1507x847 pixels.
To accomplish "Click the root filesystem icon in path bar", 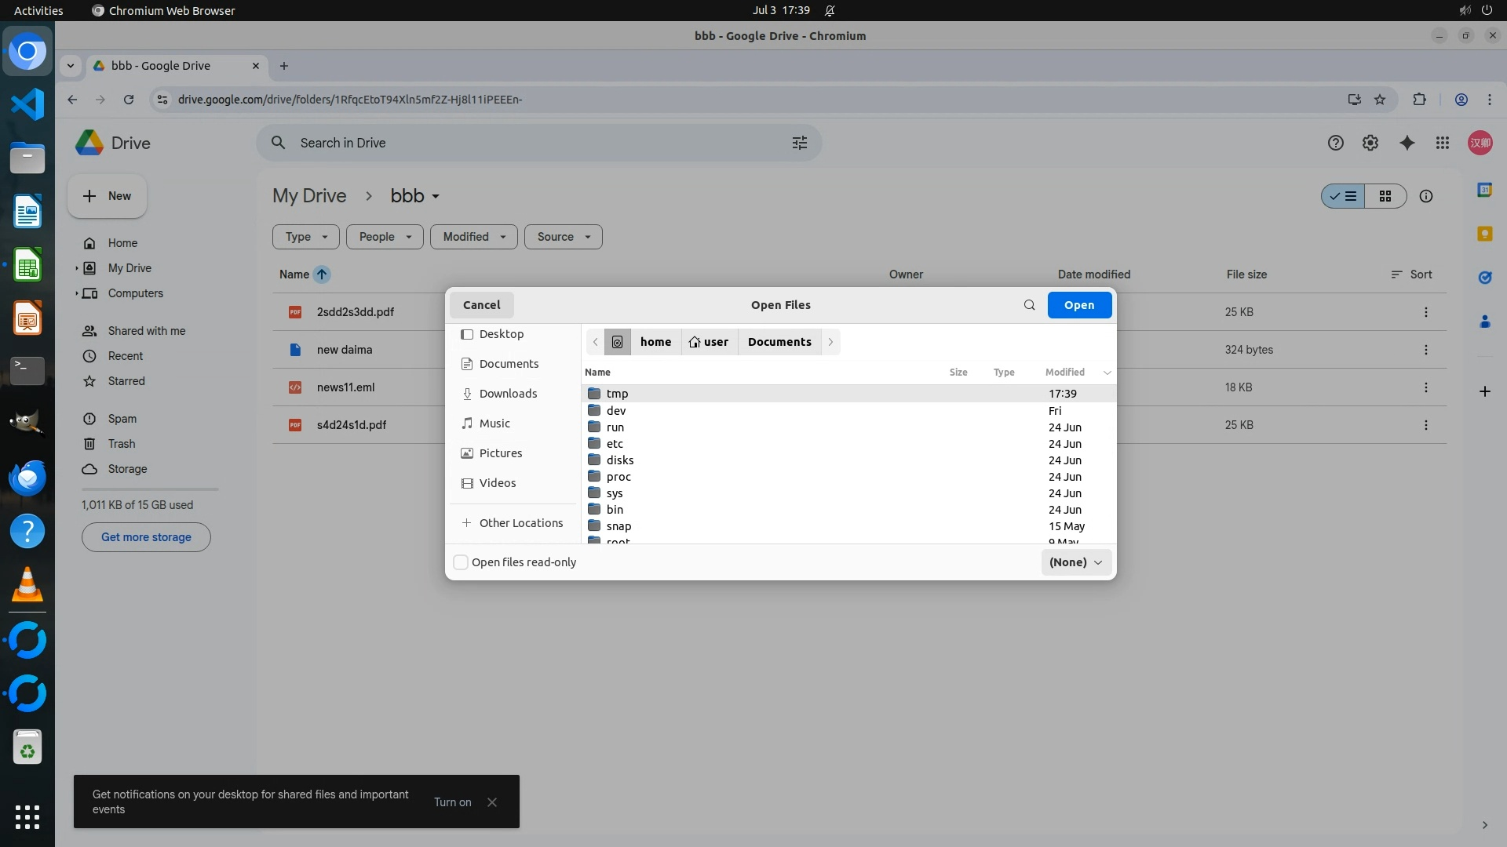I will [617, 342].
